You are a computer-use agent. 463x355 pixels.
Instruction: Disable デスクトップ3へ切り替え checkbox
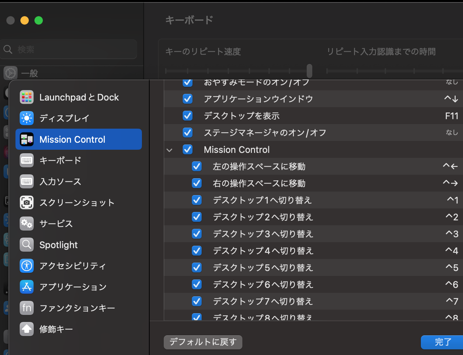[197, 234]
